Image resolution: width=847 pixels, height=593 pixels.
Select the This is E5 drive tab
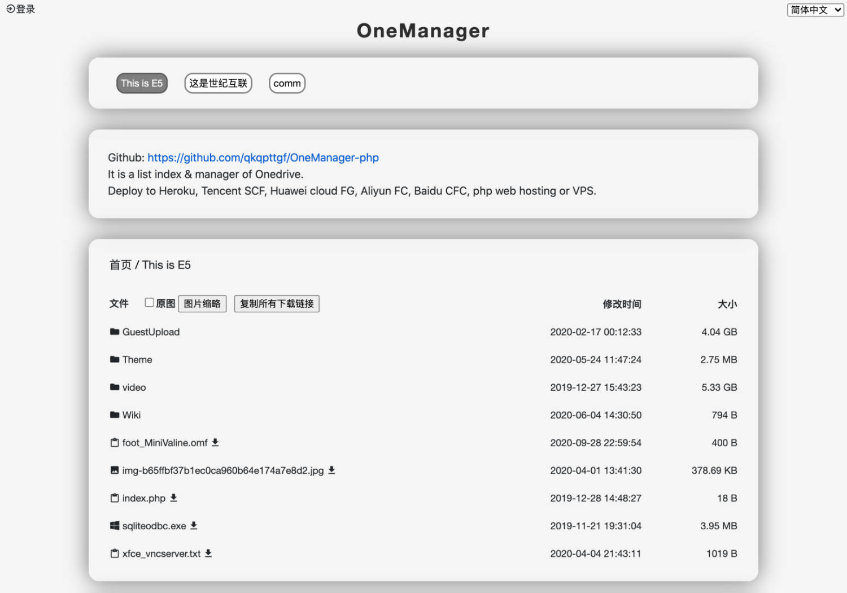(142, 83)
